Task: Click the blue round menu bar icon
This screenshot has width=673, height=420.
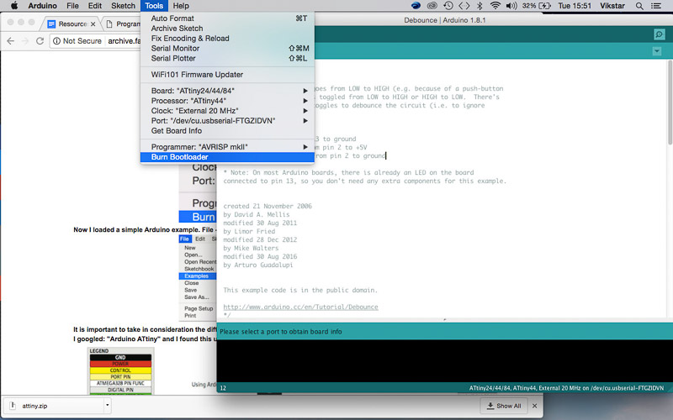Action: tap(416, 6)
